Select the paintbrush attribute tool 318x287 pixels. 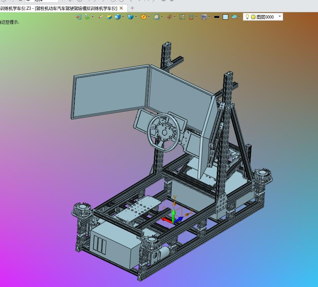click(x=101, y=17)
